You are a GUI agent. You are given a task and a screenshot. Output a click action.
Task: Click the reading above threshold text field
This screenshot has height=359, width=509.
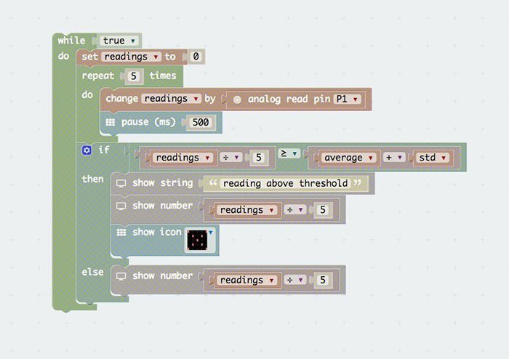pos(285,184)
